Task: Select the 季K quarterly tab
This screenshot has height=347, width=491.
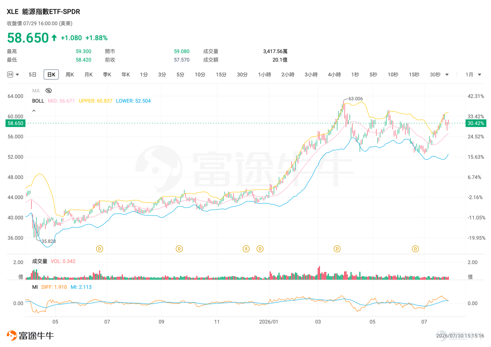Action: pyautogui.click(x=107, y=75)
